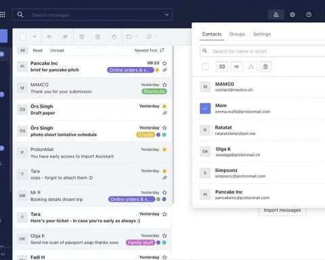This screenshot has width=325, height=260.
Task: Switch to contacts Settings tab
Action: click(x=262, y=34)
